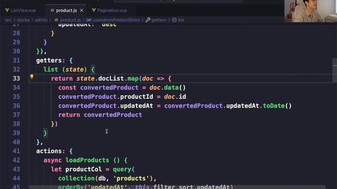Click the Vue icon on Pagination.vue tab

(x=94, y=10)
